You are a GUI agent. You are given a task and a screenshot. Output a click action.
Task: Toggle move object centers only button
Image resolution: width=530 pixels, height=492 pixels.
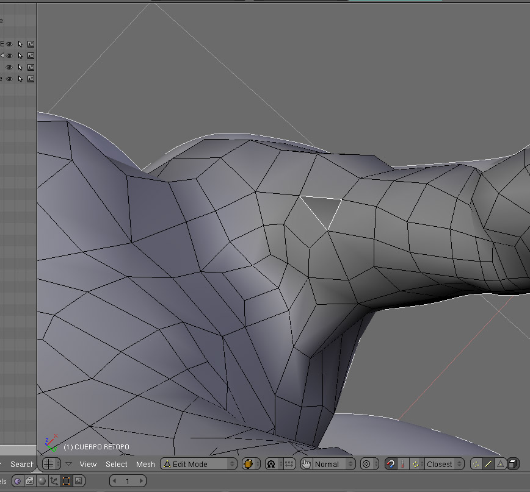click(x=289, y=464)
